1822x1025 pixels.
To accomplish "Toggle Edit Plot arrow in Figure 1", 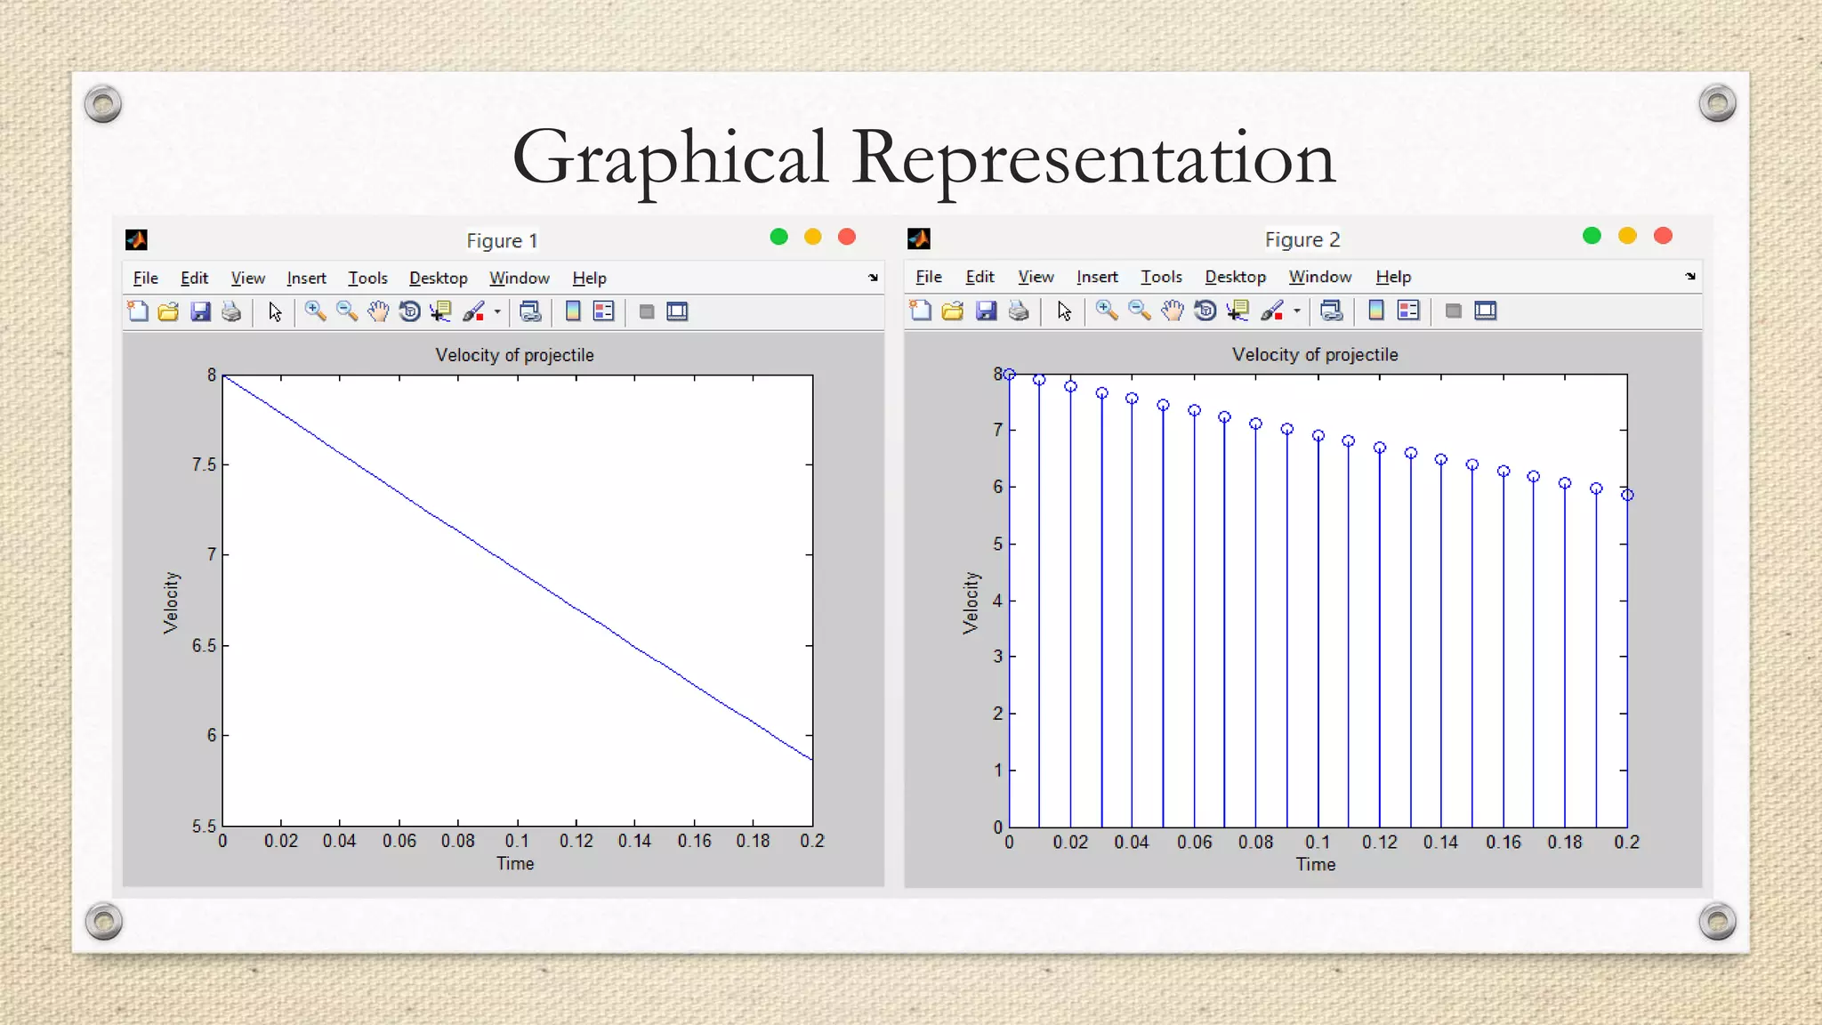I will [x=275, y=311].
